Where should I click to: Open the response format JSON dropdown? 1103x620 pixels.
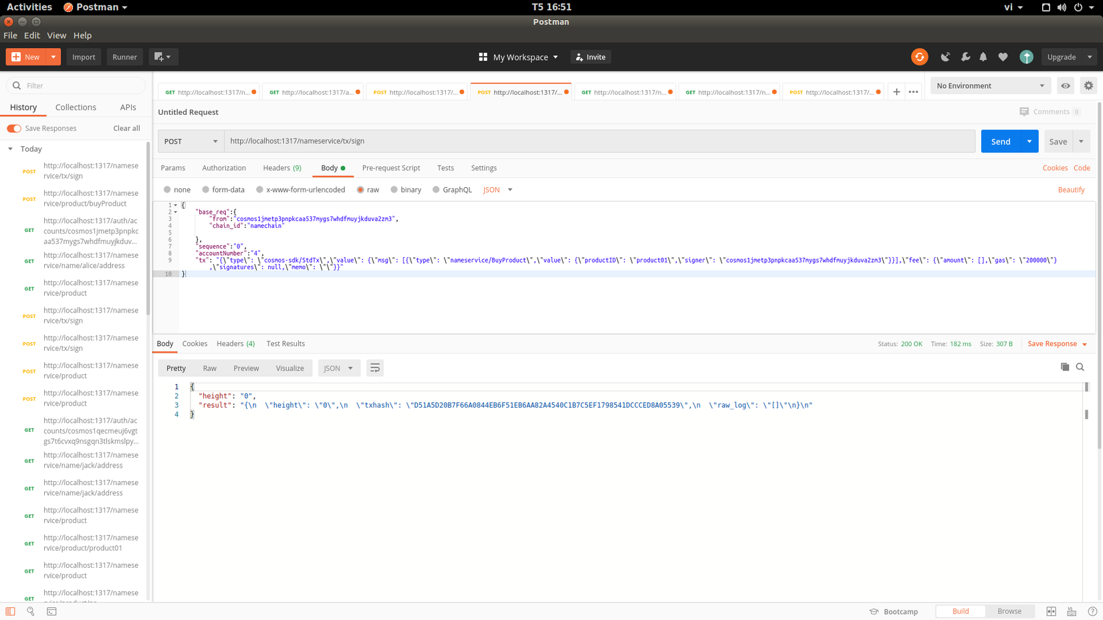pyautogui.click(x=339, y=368)
